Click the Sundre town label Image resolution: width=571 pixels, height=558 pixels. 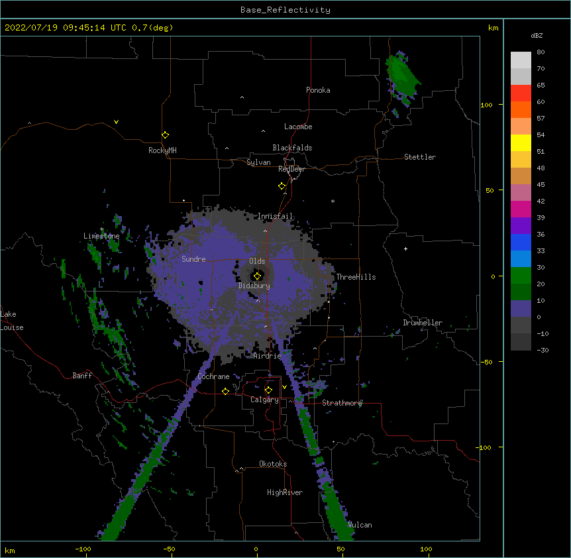coord(193,259)
